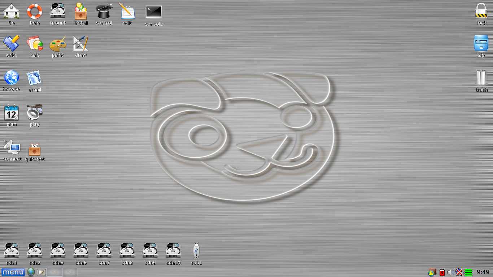The width and height of the screenshot is (493, 277).
Task: Launch the write word processor
Action: 12,43
